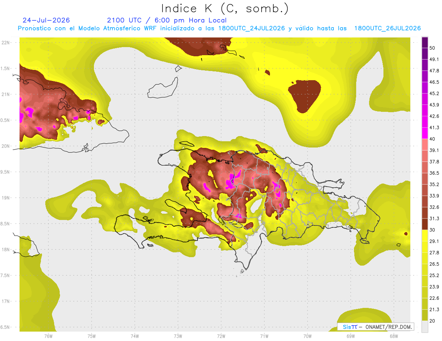
Task: Click the "20N" latitude axis label
Action: pyautogui.click(x=5, y=146)
